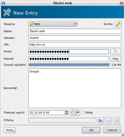
Task: Expand the Skupina group dropdown arrow
Action: [x=75, y=24]
